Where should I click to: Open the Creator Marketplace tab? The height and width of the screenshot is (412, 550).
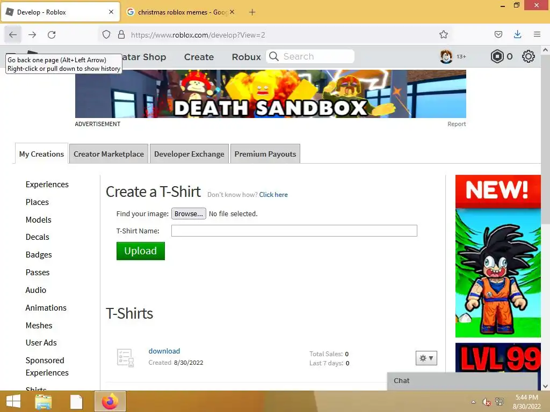click(x=108, y=154)
